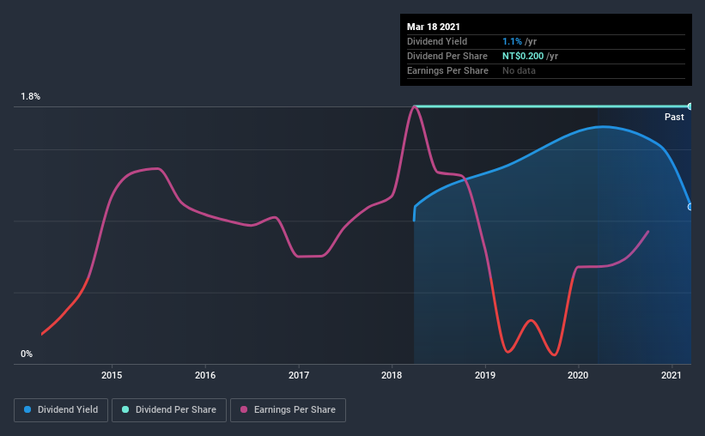The height and width of the screenshot is (436, 705).
Task: Select the 2015 x-axis label
Action: pyautogui.click(x=112, y=375)
